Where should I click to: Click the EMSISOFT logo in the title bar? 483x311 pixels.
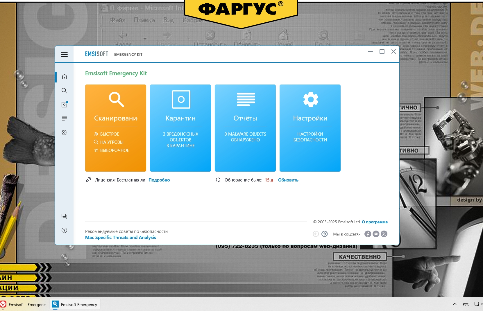pos(96,54)
